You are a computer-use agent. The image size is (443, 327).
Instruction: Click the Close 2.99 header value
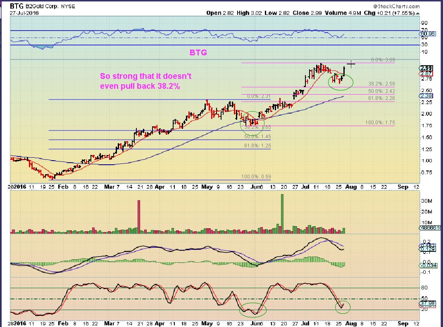pos(307,13)
